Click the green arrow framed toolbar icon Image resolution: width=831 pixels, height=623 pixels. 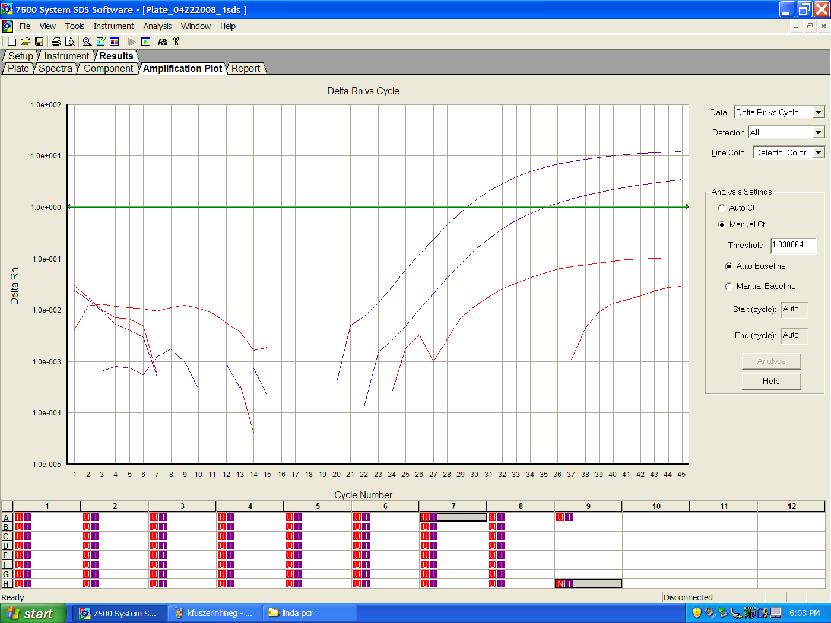click(146, 42)
